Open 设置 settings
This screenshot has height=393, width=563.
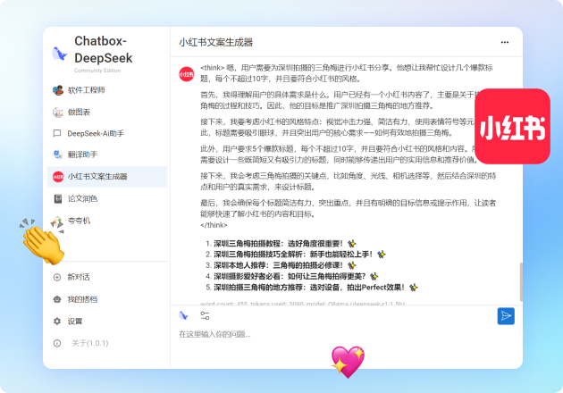pyautogui.click(x=74, y=321)
